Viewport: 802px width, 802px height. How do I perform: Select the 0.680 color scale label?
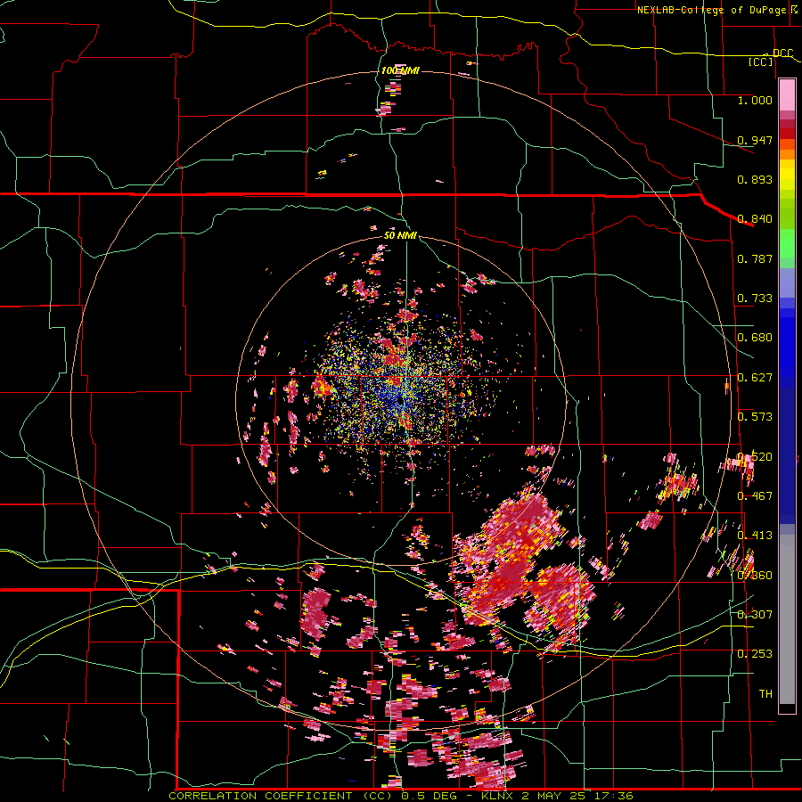(x=755, y=338)
